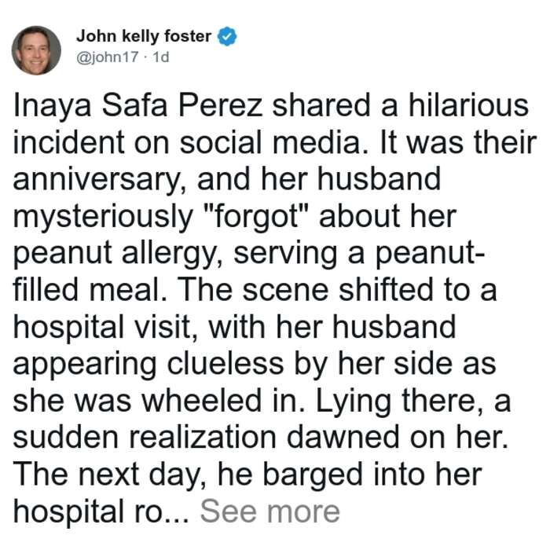Click the name Inaya Safa Perez in post
550x550 pixels.
(137, 105)
